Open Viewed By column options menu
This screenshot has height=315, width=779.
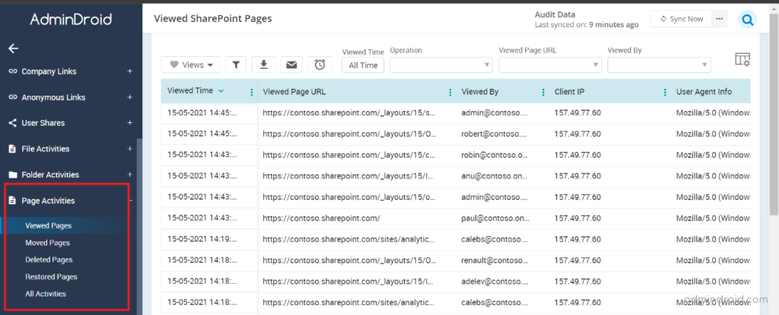(x=543, y=92)
